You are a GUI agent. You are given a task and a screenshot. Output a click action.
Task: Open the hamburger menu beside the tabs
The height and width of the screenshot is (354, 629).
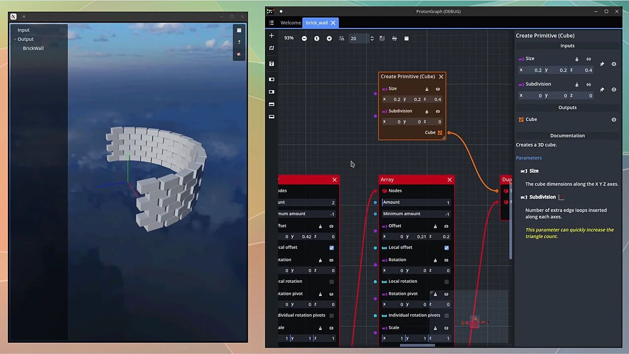pos(271,23)
